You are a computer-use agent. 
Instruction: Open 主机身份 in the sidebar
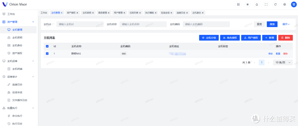click(18, 45)
